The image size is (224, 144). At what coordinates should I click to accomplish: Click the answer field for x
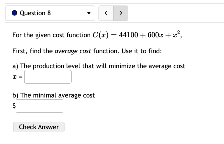pos(47,76)
